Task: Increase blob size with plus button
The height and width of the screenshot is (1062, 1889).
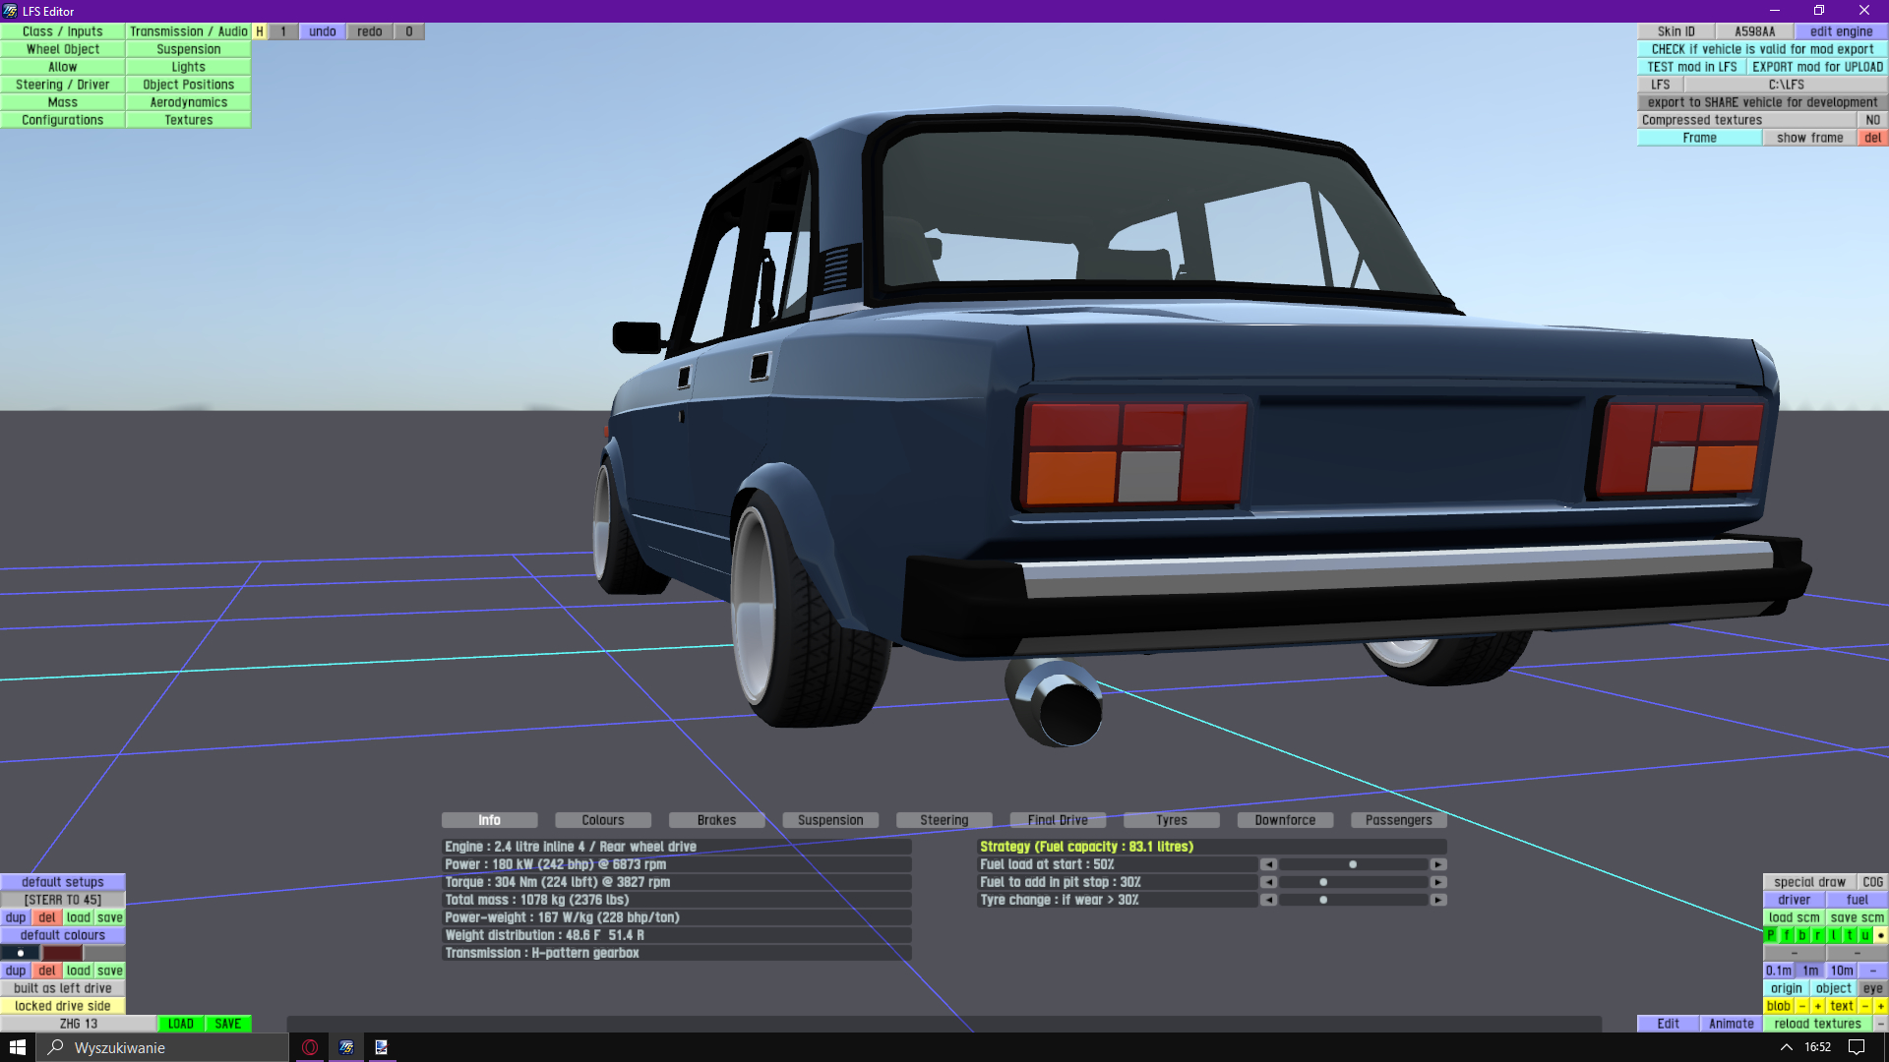Action: (1818, 1006)
